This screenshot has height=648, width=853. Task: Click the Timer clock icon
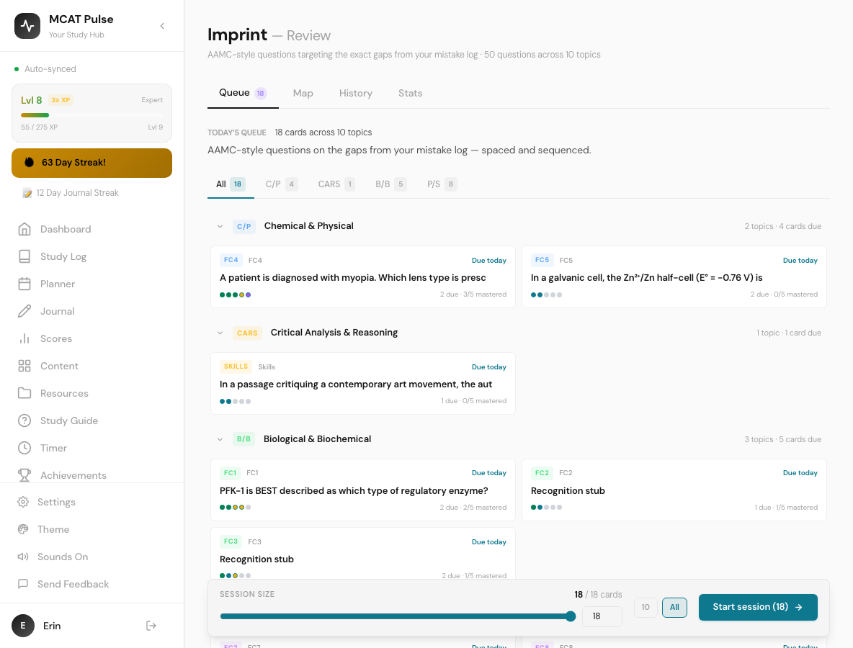24,448
